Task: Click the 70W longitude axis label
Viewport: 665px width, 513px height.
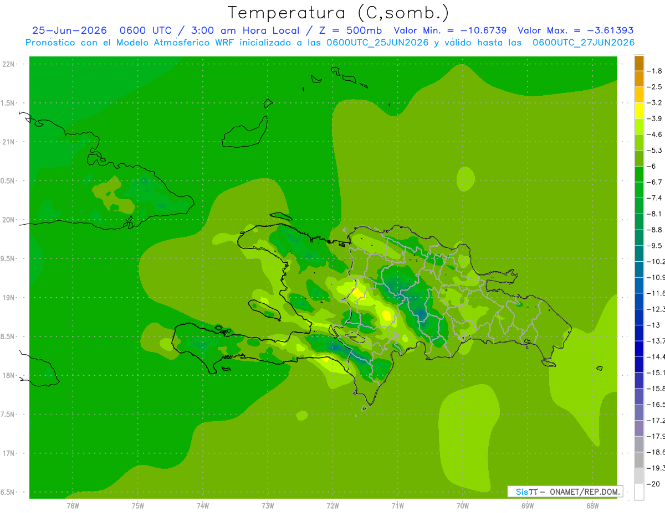Action: pyautogui.click(x=463, y=505)
